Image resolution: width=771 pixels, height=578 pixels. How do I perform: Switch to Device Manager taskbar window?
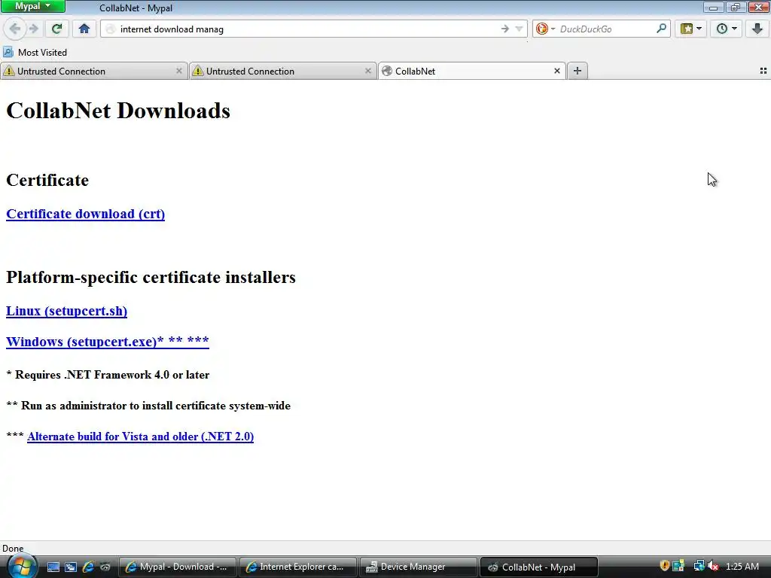pyautogui.click(x=418, y=567)
